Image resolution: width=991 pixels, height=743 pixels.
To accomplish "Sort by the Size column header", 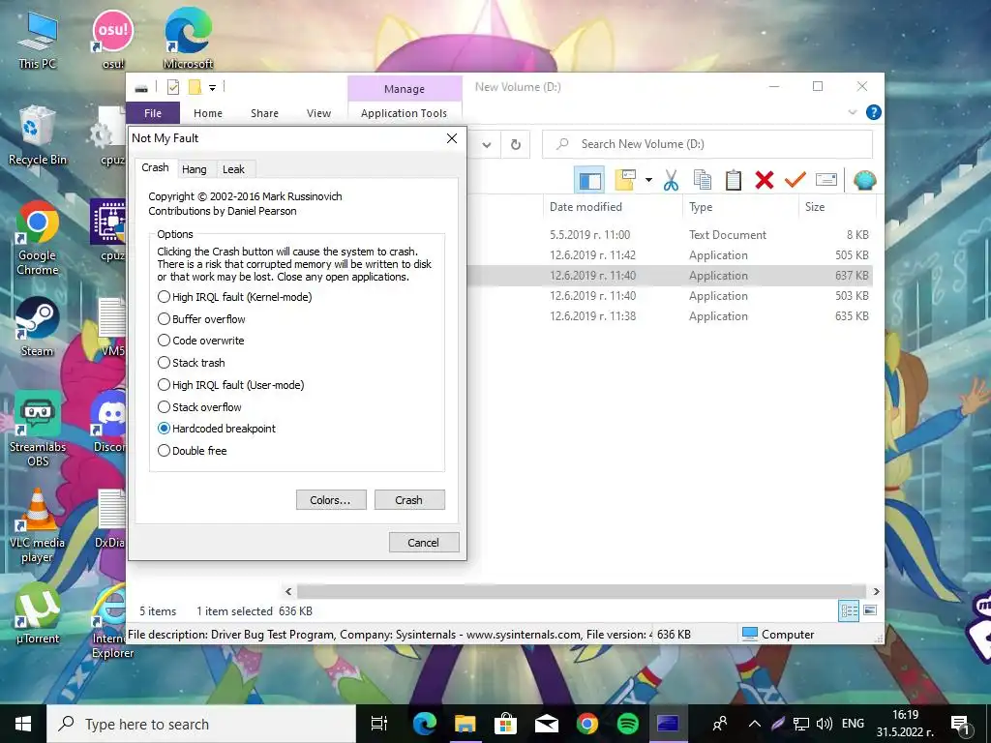I will pos(836,207).
